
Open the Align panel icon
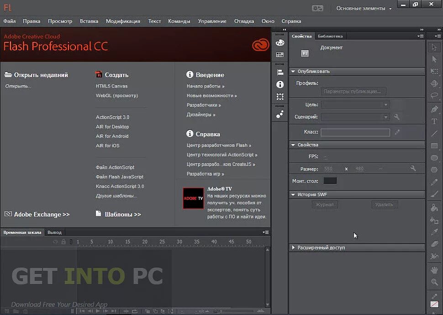(x=280, y=72)
